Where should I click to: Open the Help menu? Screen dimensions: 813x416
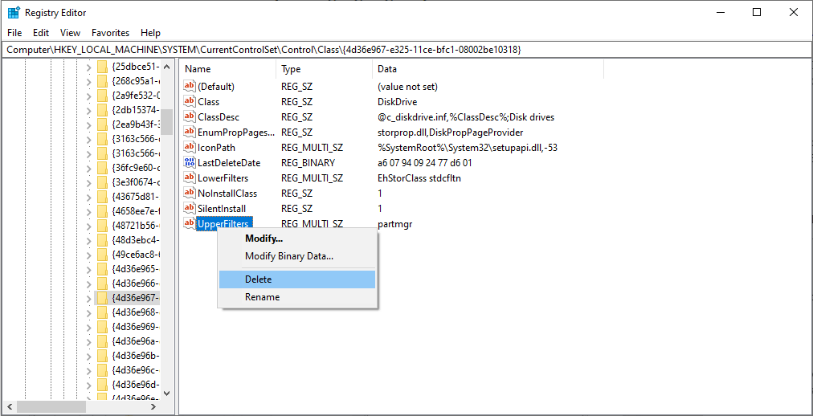click(x=150, y=33)
